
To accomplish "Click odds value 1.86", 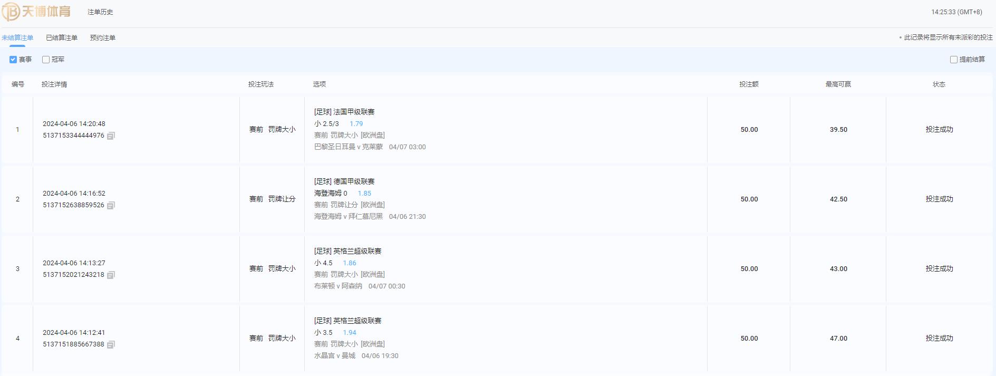I will point(350,263).
